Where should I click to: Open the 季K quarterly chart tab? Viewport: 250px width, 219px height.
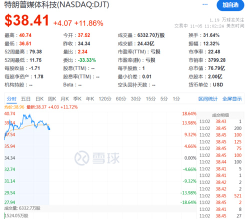[77, 99]
